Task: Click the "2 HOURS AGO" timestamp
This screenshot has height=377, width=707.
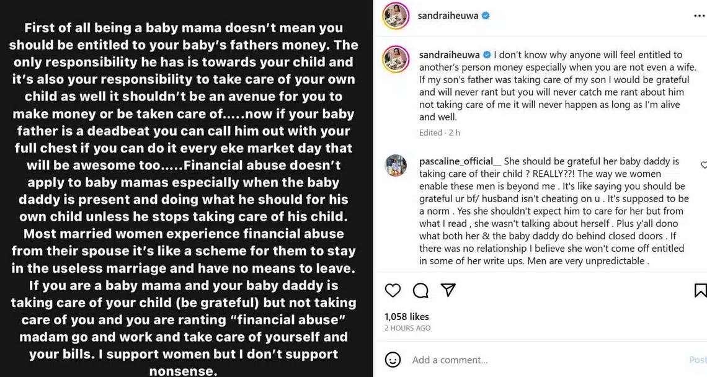Action: point(407,327)
